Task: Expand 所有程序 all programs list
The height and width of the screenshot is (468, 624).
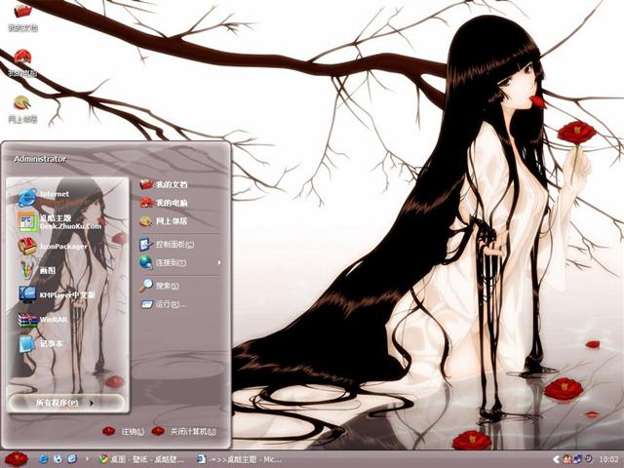Action: tap(64, 402)
